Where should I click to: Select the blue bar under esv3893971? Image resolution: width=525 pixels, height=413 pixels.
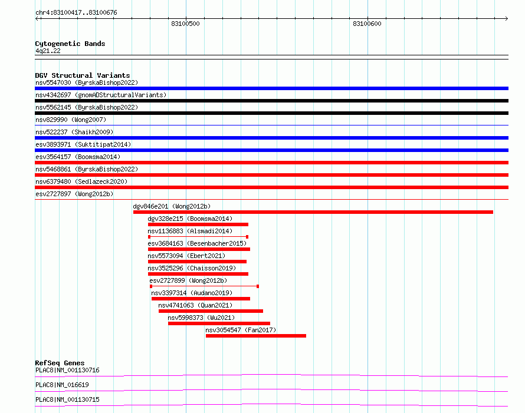[271, 150]
